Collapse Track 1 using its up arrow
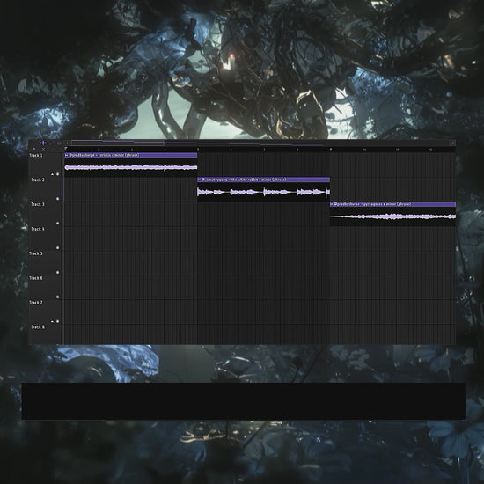 click(x=52, y=174)
